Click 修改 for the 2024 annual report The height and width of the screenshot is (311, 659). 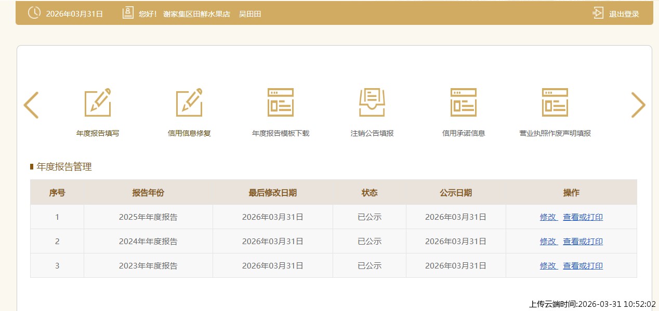pos(548,242)
